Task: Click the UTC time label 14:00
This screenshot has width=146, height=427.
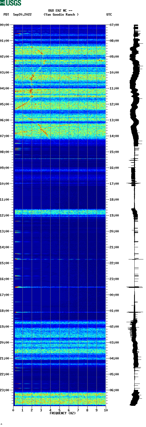Action: point(114,136)
